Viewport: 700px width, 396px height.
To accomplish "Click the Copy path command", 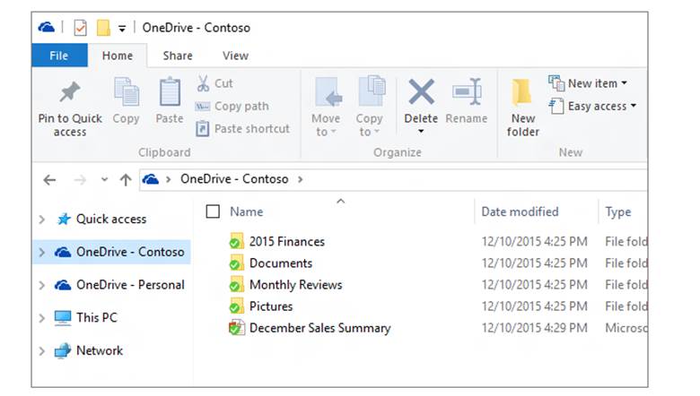I will coord(232,106).
